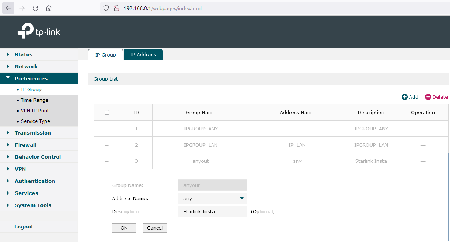
Task: Click the OK button
Action: click(124, 228)
